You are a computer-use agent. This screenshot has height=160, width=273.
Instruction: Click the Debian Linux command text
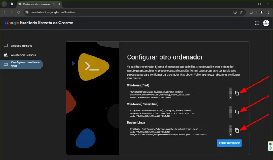[x=168, y=132]
